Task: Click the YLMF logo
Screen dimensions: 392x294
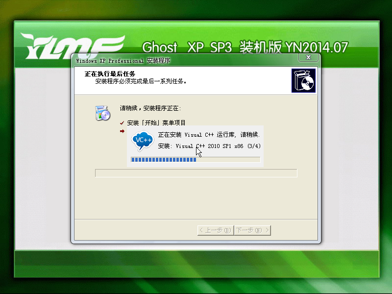Action: pyautogui.click(x=73, y=47)
